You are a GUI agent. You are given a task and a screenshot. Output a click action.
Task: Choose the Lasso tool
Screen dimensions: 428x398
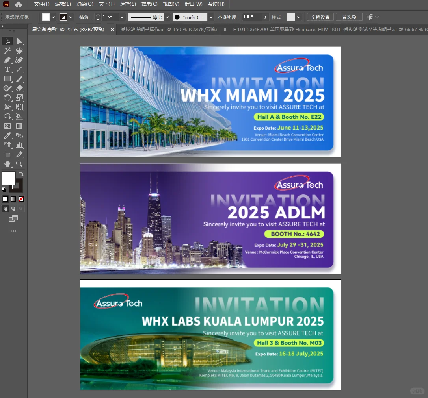pos(19,51)
